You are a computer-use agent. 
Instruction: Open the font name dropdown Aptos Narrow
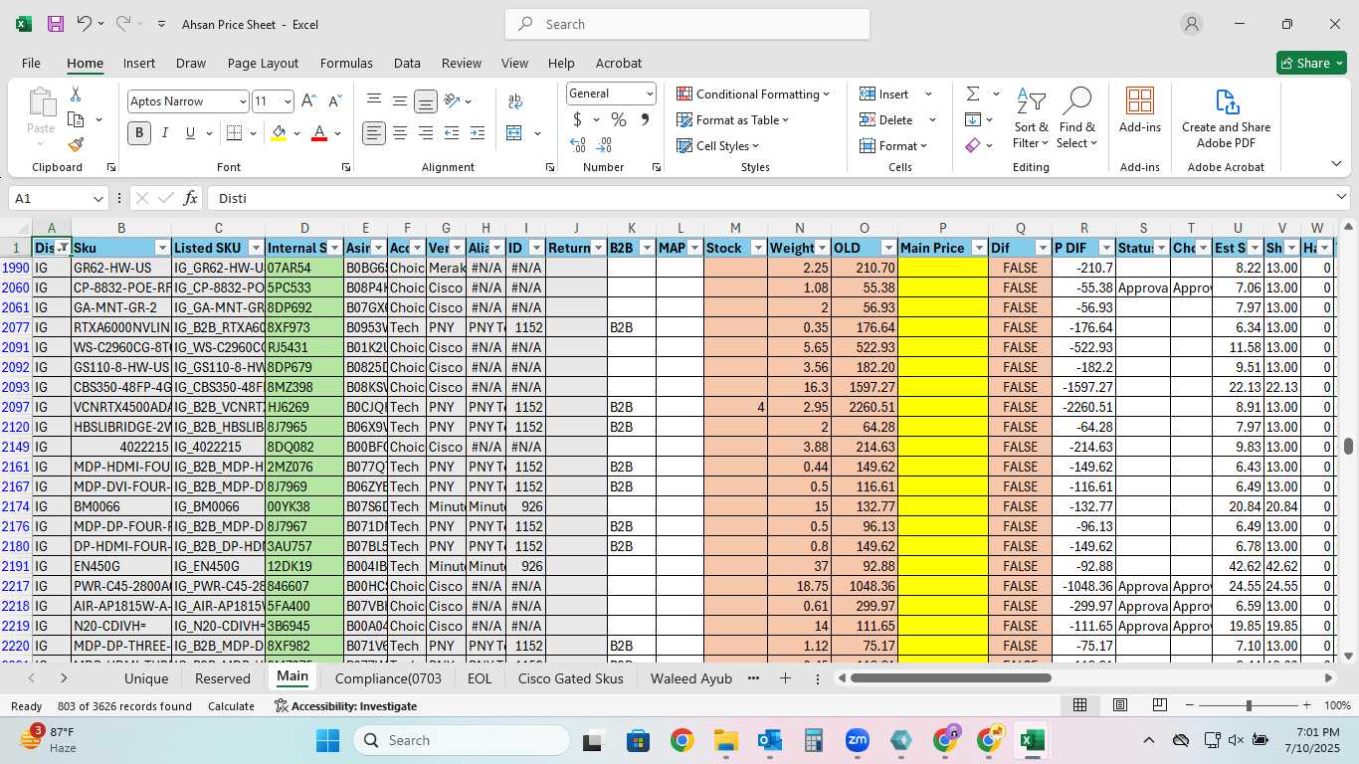pyautogui.click(x=243, y=101)
